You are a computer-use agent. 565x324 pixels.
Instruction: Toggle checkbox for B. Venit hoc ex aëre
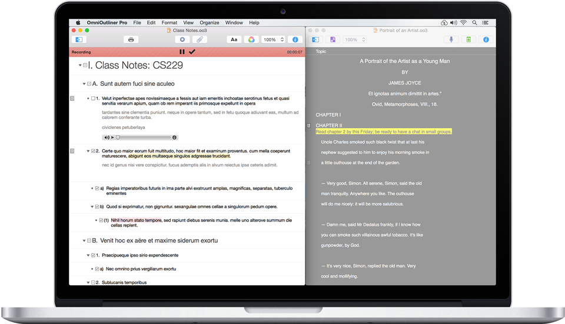(x=89, y=241)
